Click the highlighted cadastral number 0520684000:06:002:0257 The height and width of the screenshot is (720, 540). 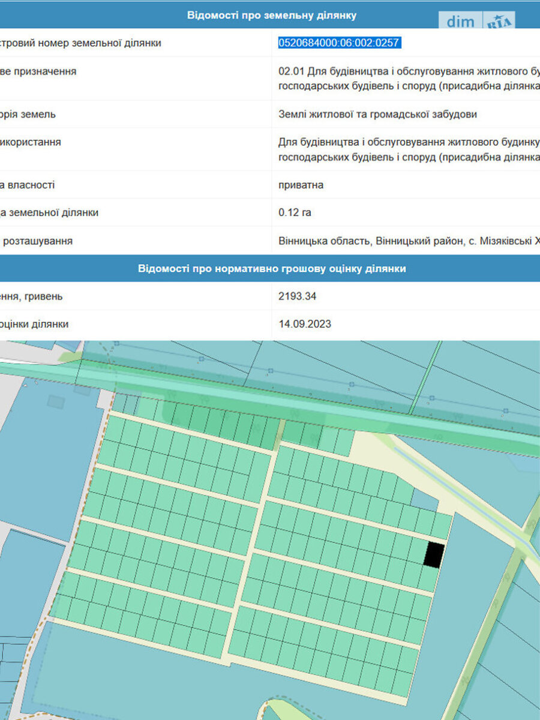[x=339, y=43]
